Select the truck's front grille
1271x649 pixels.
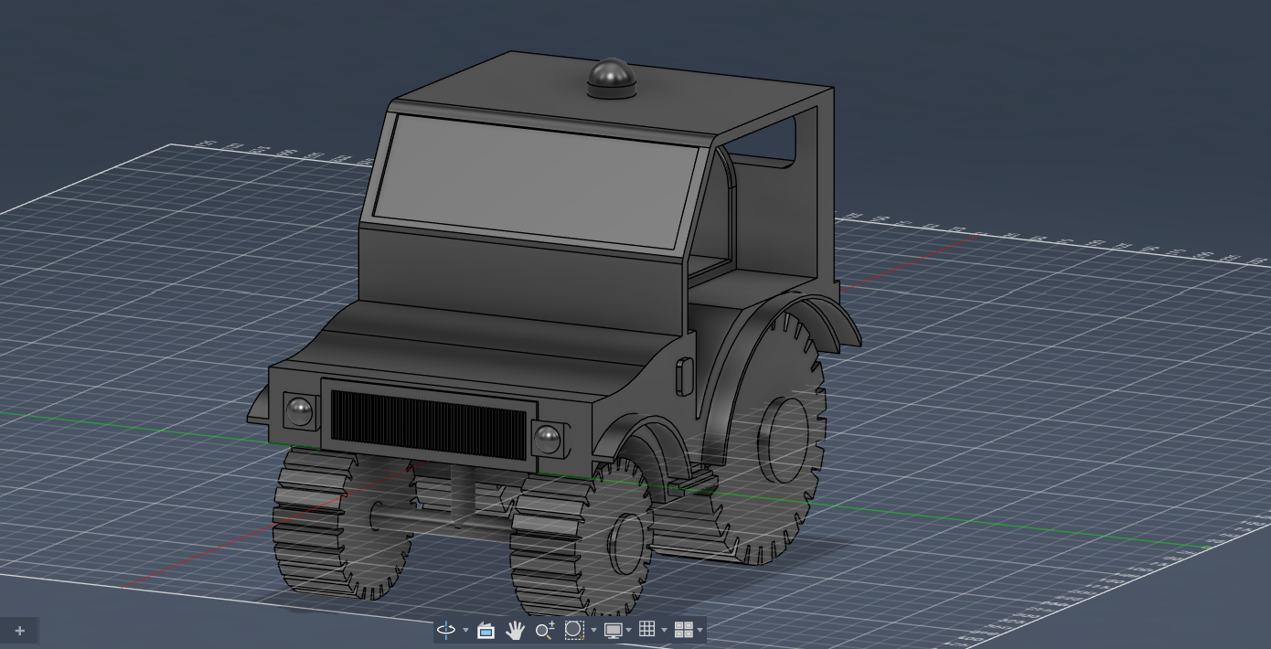pyautogui.click(x=428, y=425)
